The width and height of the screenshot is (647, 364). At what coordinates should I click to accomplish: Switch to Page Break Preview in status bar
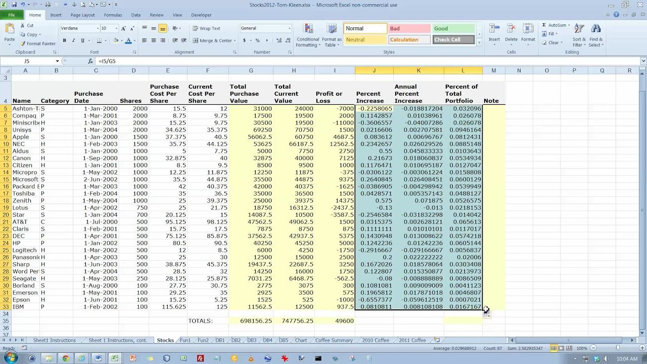[569, 348]
